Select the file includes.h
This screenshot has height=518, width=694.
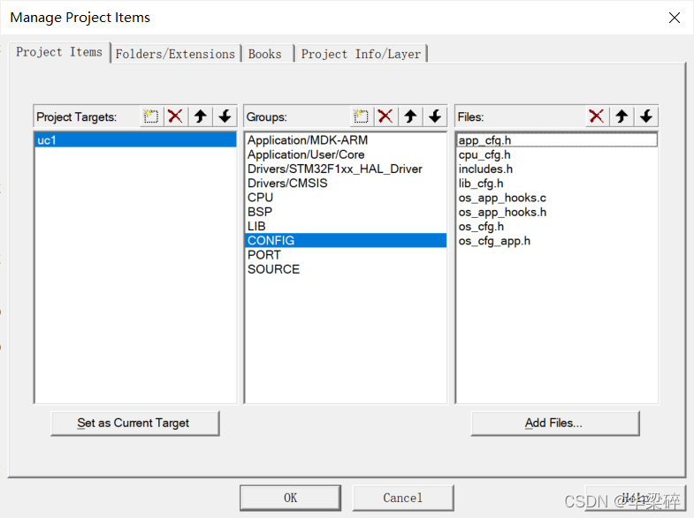click(x=557, y=169)
